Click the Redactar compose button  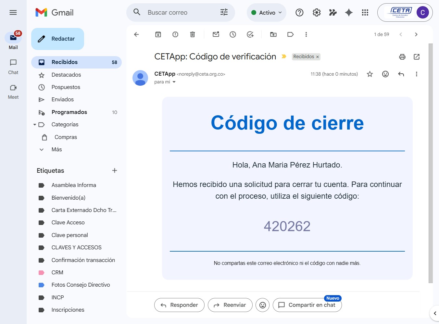(57, 39)
